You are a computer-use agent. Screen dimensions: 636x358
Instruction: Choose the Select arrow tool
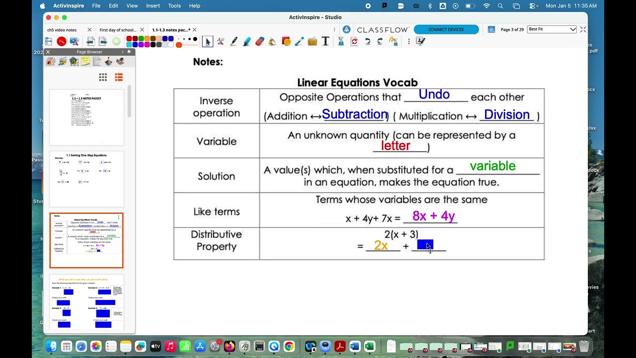(208, 42)
